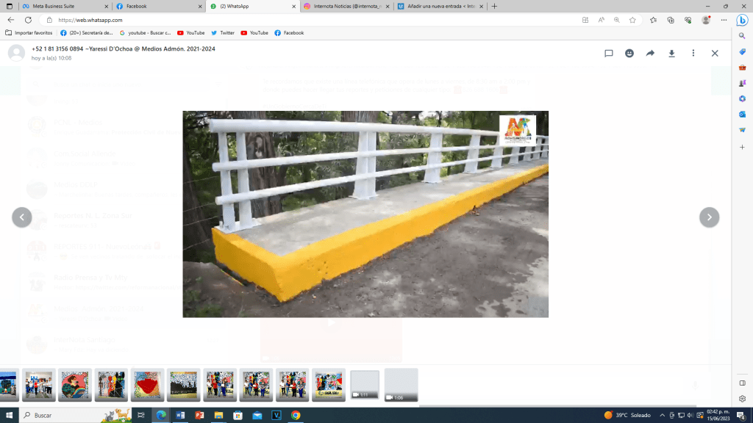Screen dimensions: 753x423
Task: Open a new browser tab
Action: pyautogui.click(x=494, y=6)
